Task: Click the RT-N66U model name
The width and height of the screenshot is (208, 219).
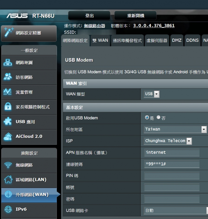Action: [x=43, y=16]
